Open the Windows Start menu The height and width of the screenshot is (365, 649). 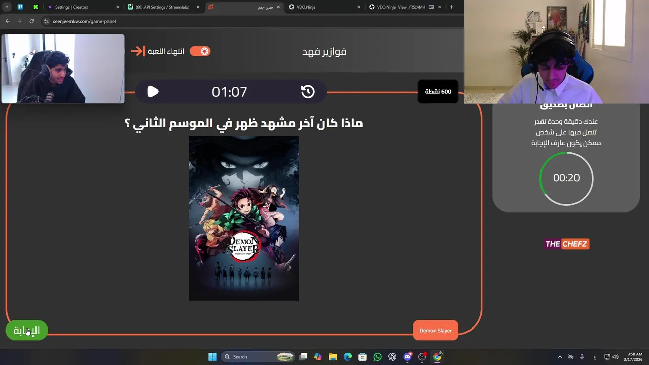click(212, 357)
